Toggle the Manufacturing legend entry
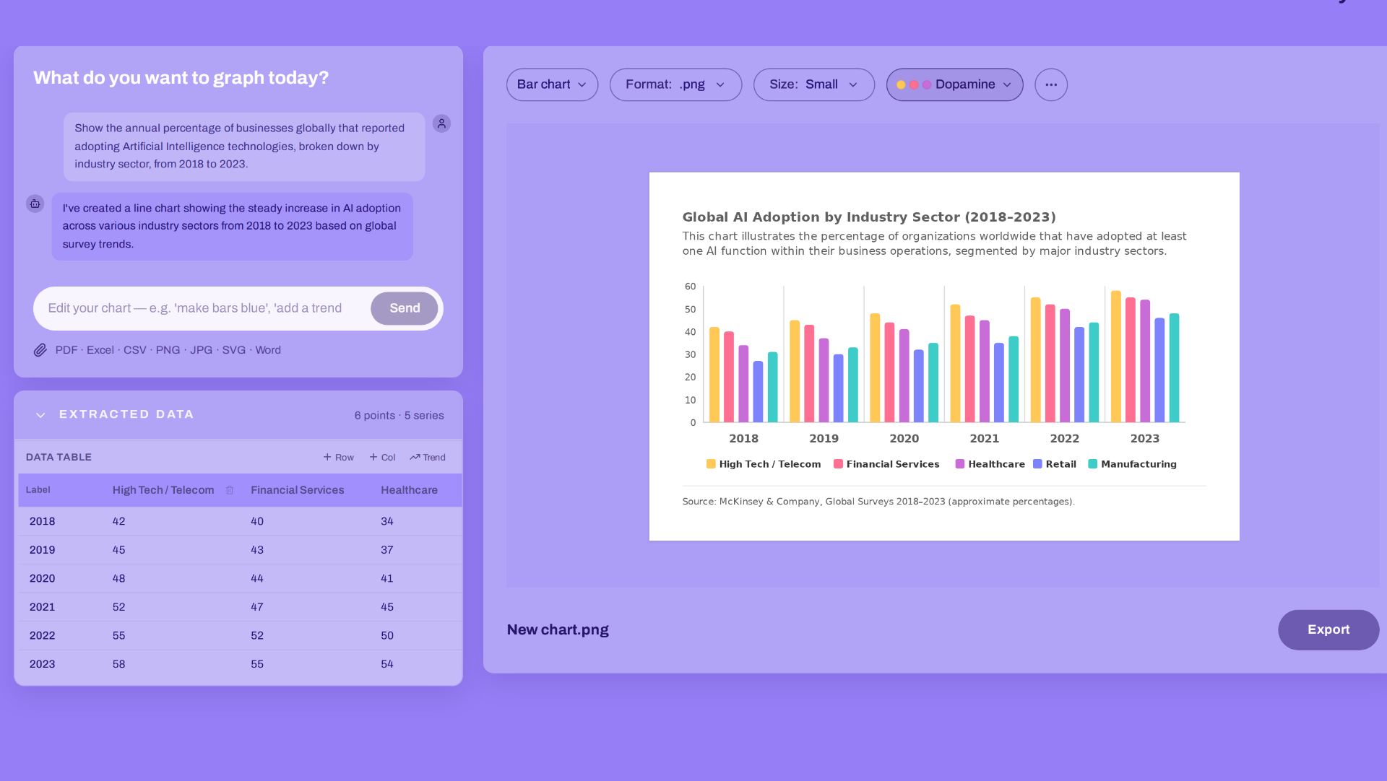 pyautogui.click(x=1132, y=464)
